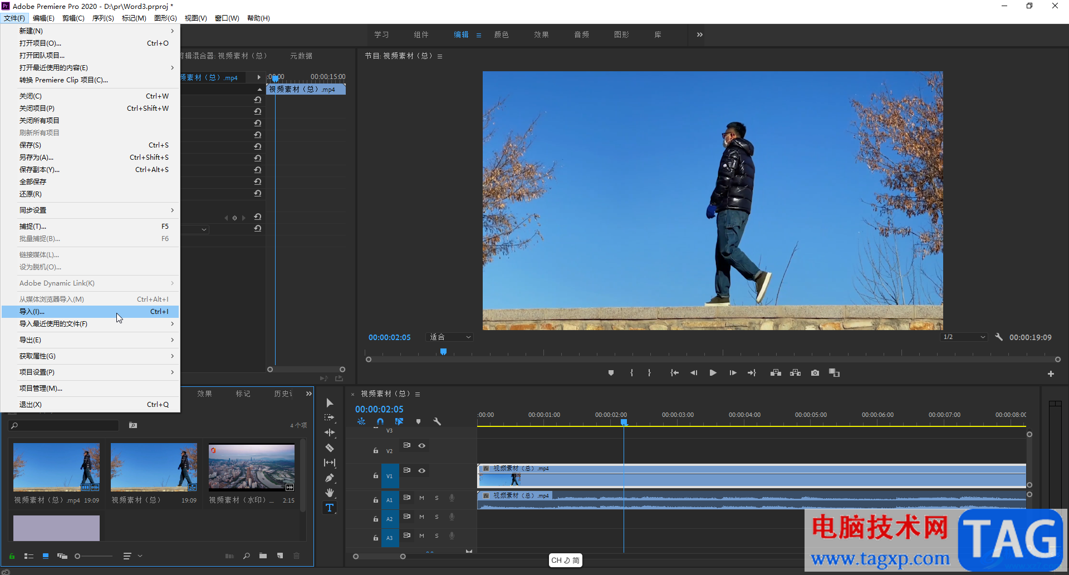The height and width of the screenshot is (575, 1069).
Task: Open the zoom level 适合 dropdown
Action: tap(450, 337)
